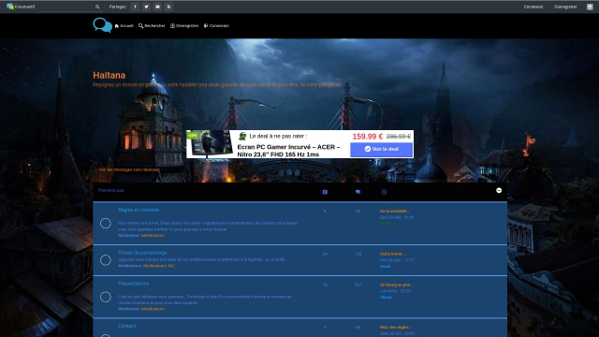
Task: Open the Présentations forum
Action: 133,284
